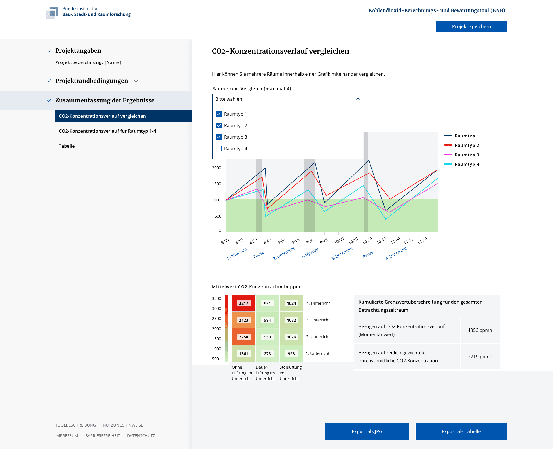Click the checkmark icon beside Projektangaben

(49, 51)
